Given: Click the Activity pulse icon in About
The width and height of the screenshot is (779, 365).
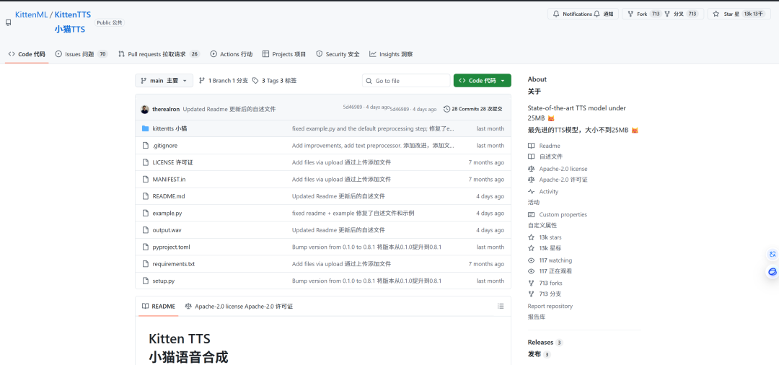Looking at the screenshot, I should pyautogui.click(x=532, y=192).
